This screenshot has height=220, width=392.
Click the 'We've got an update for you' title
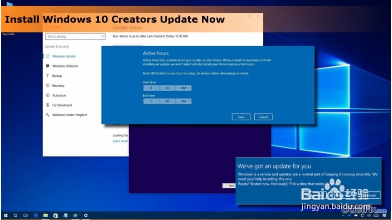pos(274,166)
